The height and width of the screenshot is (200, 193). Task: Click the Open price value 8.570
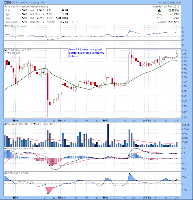tap(23, 10)
